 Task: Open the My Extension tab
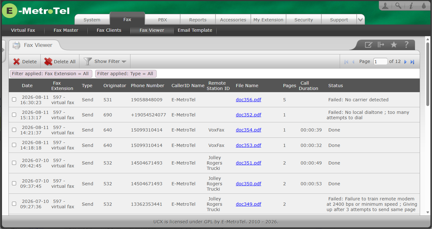tap(268, 20)
